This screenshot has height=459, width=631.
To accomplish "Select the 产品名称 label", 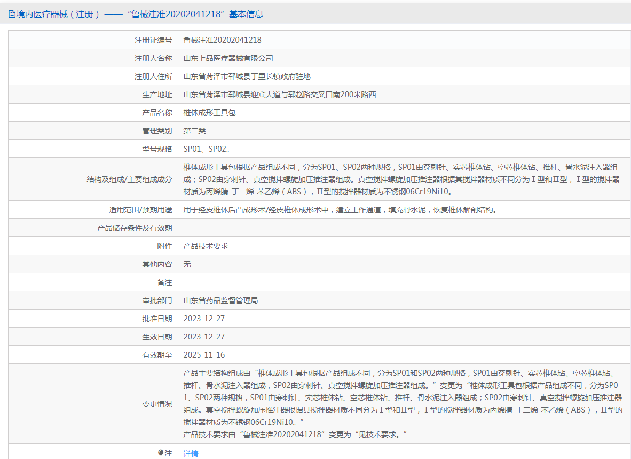I will click(157, 113).
